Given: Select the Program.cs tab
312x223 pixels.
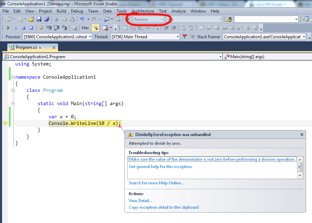Looking at the screenshot, I should point(26,47).
